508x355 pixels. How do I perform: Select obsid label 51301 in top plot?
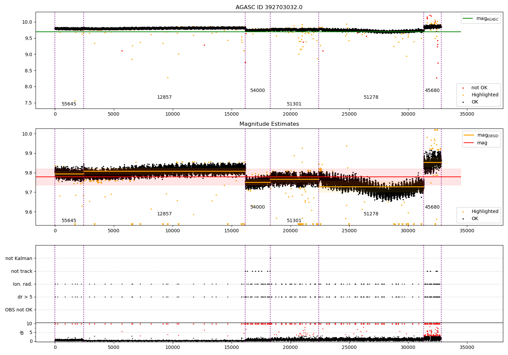point(294,104)
